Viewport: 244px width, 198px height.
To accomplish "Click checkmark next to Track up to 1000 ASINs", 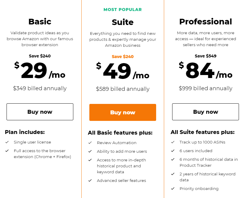I will (173, 142).
